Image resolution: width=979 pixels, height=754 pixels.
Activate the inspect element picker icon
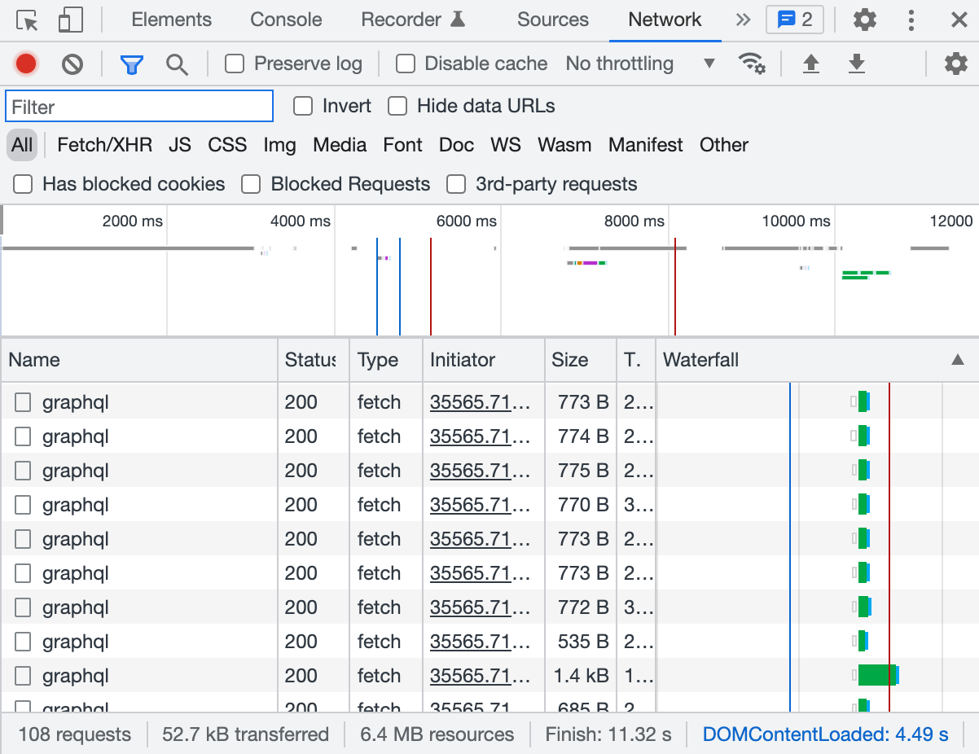[x=28, y=20]
